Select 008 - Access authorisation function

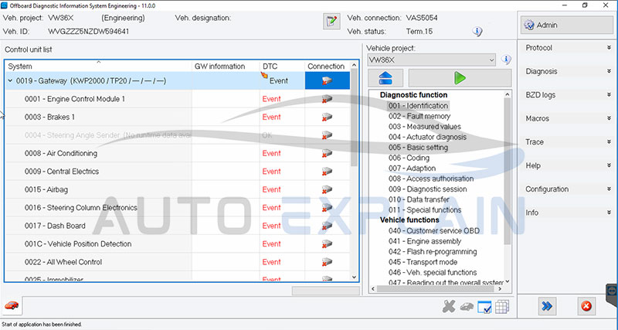pyautogui.click(x=431, y=179)
